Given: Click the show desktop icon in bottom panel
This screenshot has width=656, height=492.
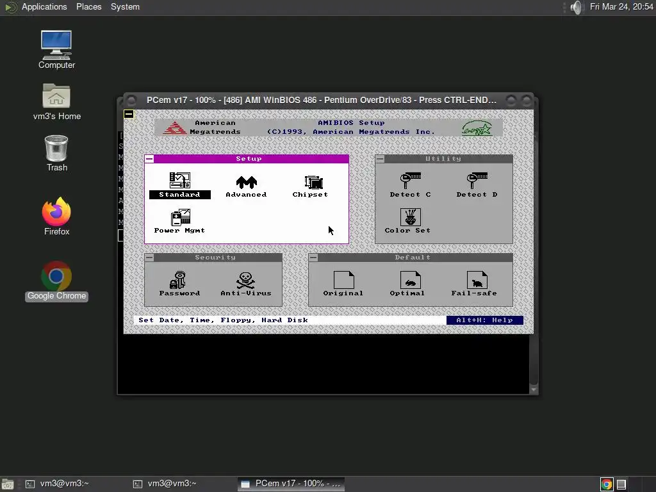Looking at the screenshot, I should tap(8, 484).
